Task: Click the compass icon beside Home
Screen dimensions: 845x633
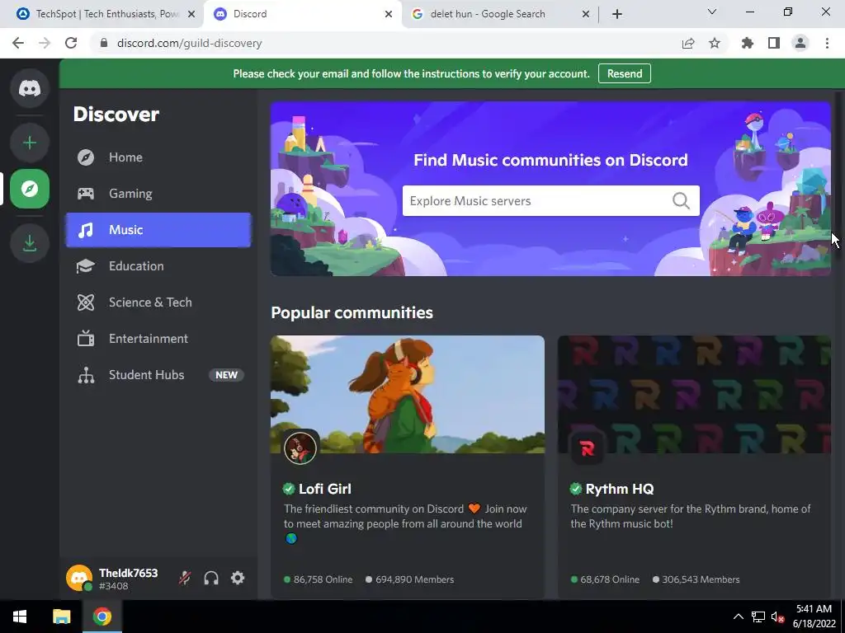Action: pyautogui.click(x=86, y=157)
